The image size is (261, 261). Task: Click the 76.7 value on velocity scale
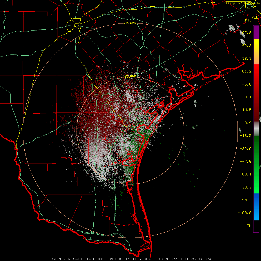[247, 58]
